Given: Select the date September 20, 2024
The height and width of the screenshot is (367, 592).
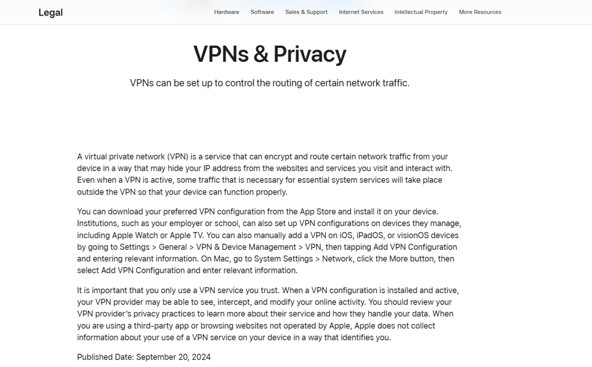Looking at the screenshot, I should click(x=172, y=357).
